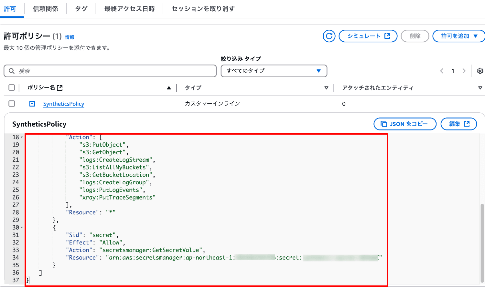Click the 情報 info link
485x287 pixels.
coord(70,37)
